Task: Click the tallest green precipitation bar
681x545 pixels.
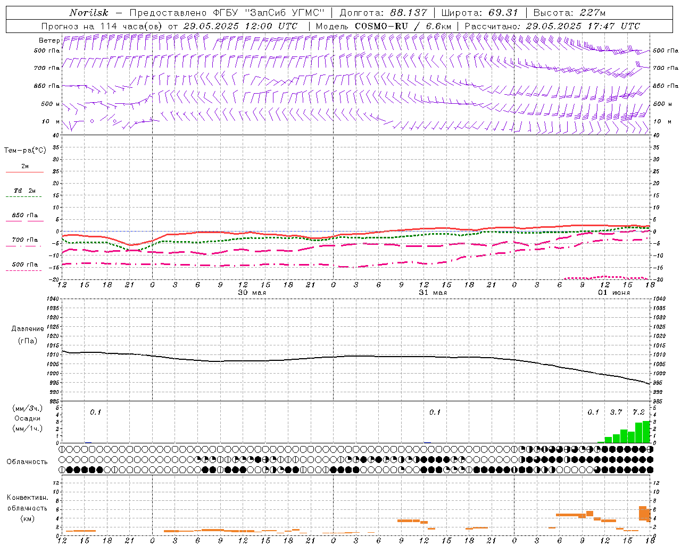Action: [x=646, y=432]
